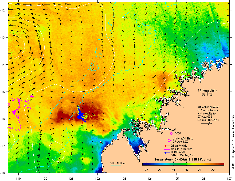
Task: Click colorbar tick label 25
Action: point(186,170)
